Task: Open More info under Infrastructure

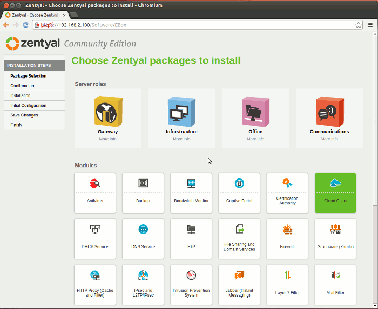Action: click(181, 139)
